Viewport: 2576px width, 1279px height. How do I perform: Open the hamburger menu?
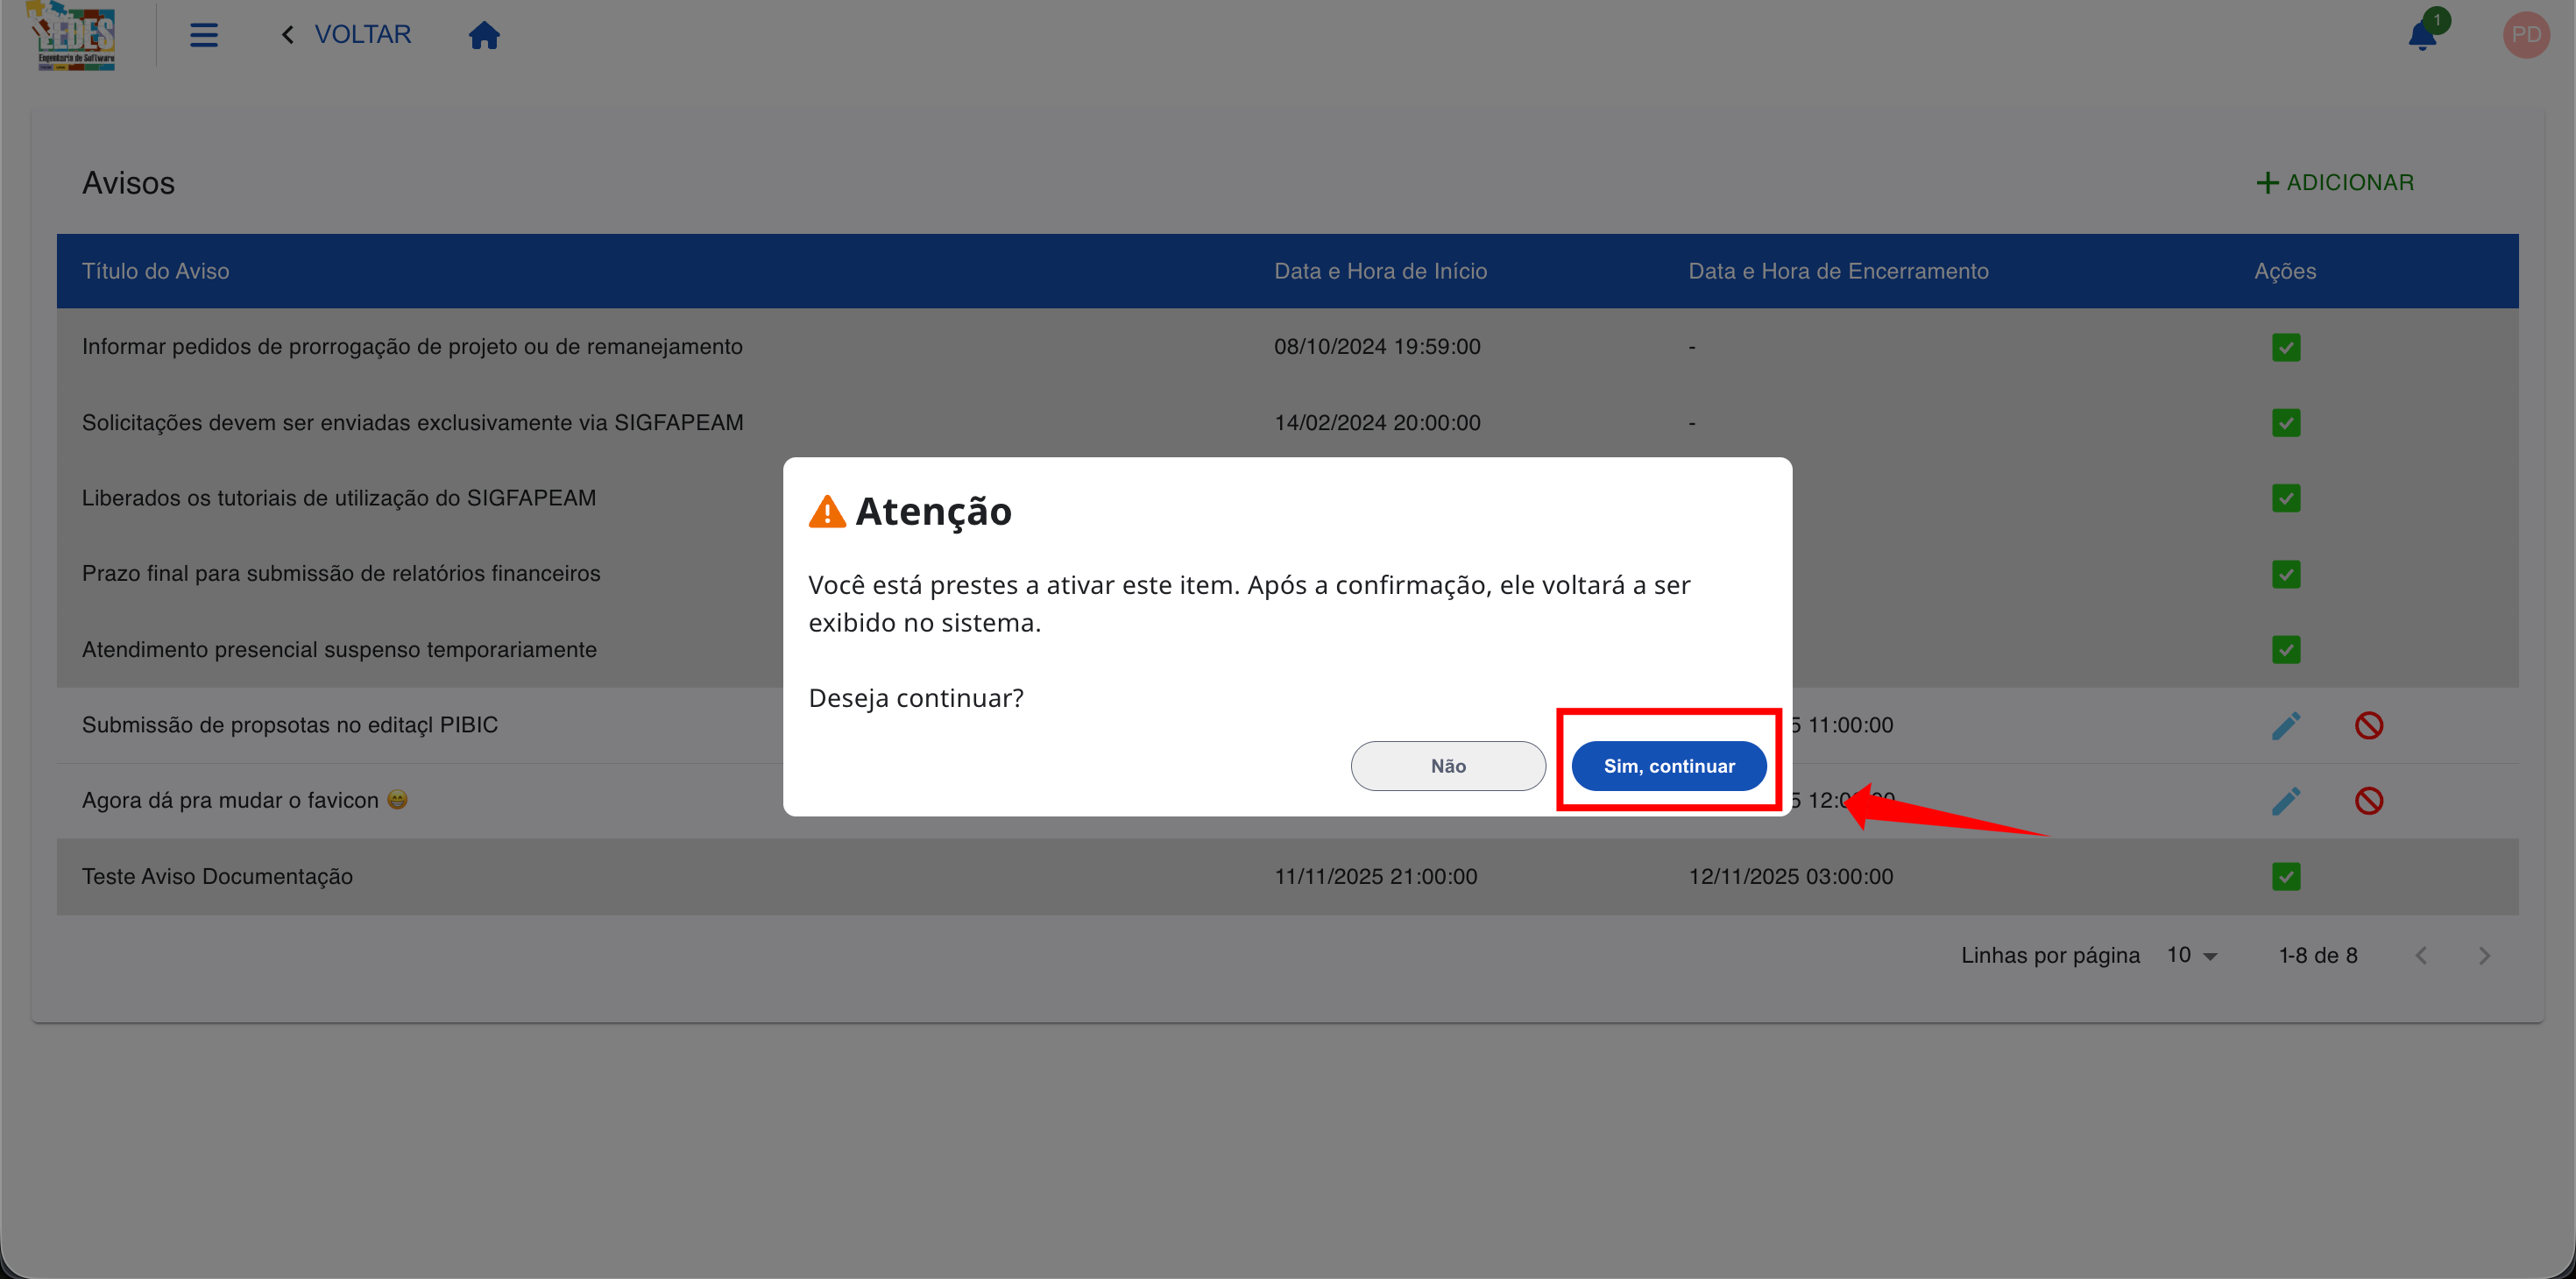(x=204, y=35)
